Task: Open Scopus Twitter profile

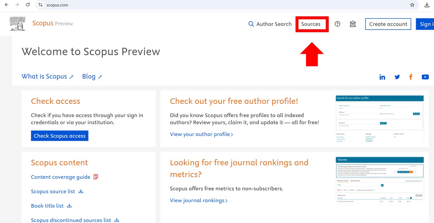Action: (x=397, y=76)
